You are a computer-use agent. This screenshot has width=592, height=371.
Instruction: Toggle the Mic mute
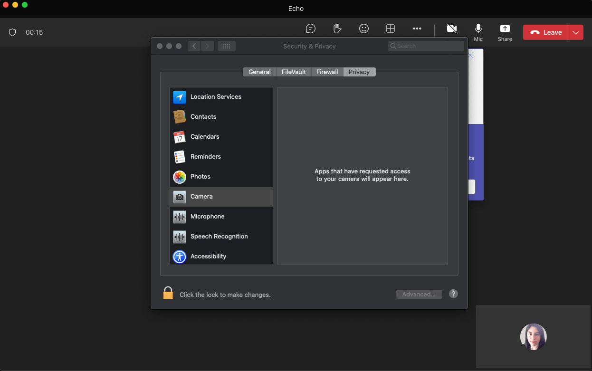point(478,32)
